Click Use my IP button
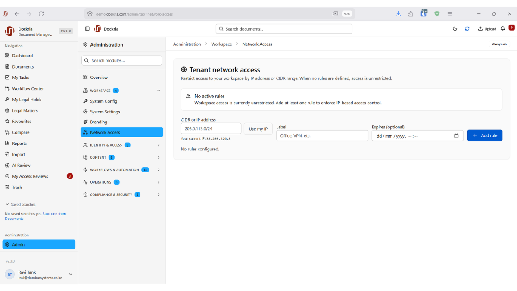517x291 pixels. 258,129
